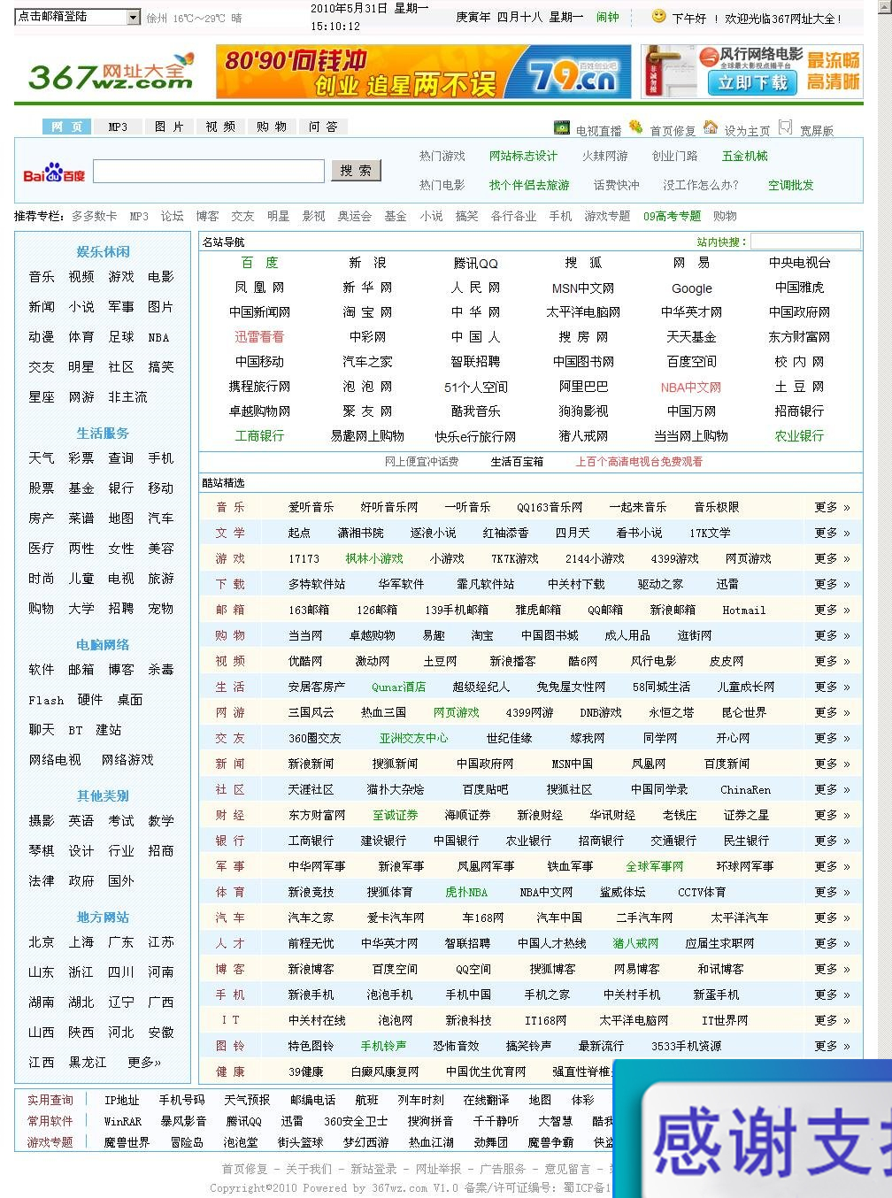Click the 生活百宝箱 link
This screenshot has height=1198, width=892.
tap(517, 462)
